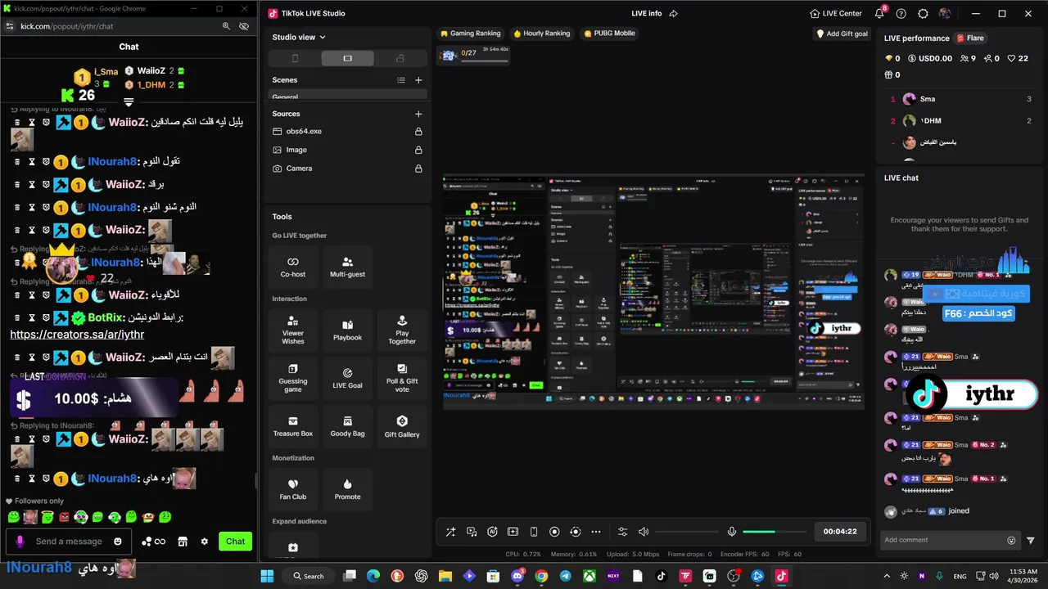Screen dimensions: 1048x589
Task: Open the Kick chat shop icon
Action: tap(183, 542)
